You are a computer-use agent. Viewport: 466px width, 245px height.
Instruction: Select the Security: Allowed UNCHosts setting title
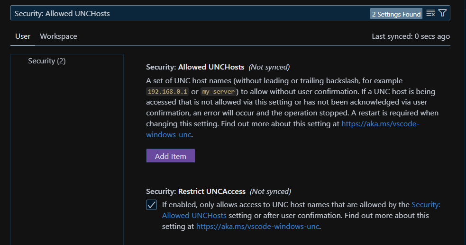click(x=195, y=67)
